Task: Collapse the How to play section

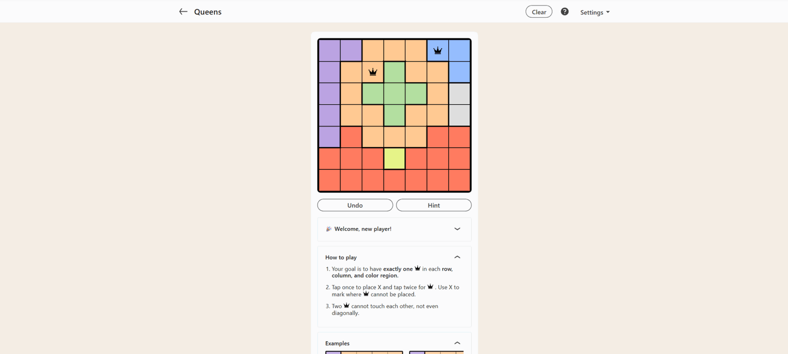Action: tap(457, 257)
